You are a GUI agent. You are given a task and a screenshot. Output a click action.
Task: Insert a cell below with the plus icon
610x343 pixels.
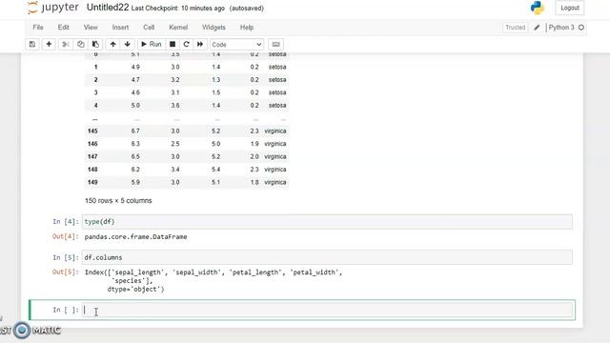click(49, 45)
